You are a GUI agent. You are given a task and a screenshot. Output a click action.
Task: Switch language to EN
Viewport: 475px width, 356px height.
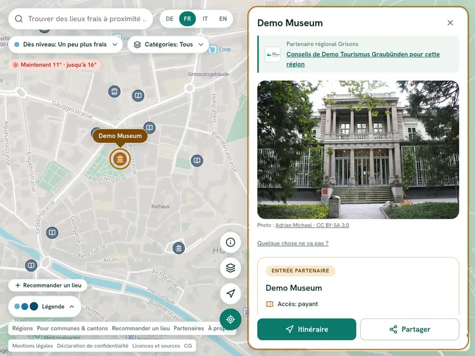223,18
